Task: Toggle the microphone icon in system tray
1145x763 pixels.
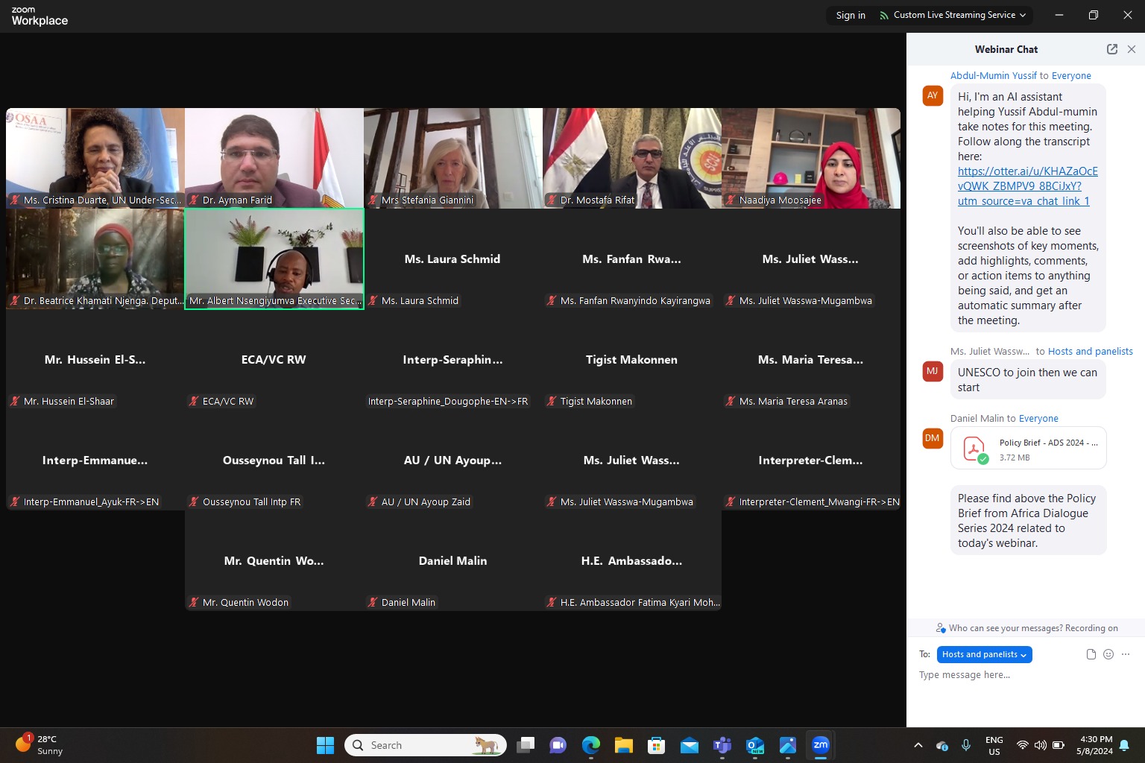Action: [x=966, y=745]
